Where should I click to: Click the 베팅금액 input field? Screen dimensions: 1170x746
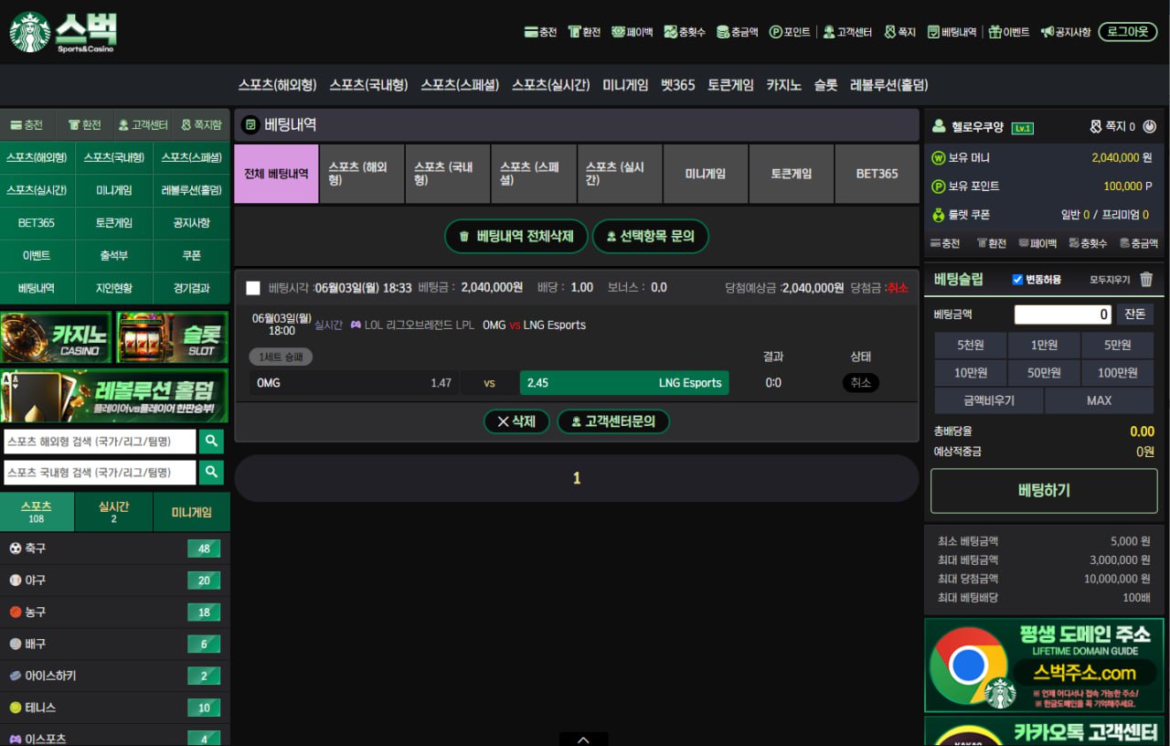[1063, 314]
